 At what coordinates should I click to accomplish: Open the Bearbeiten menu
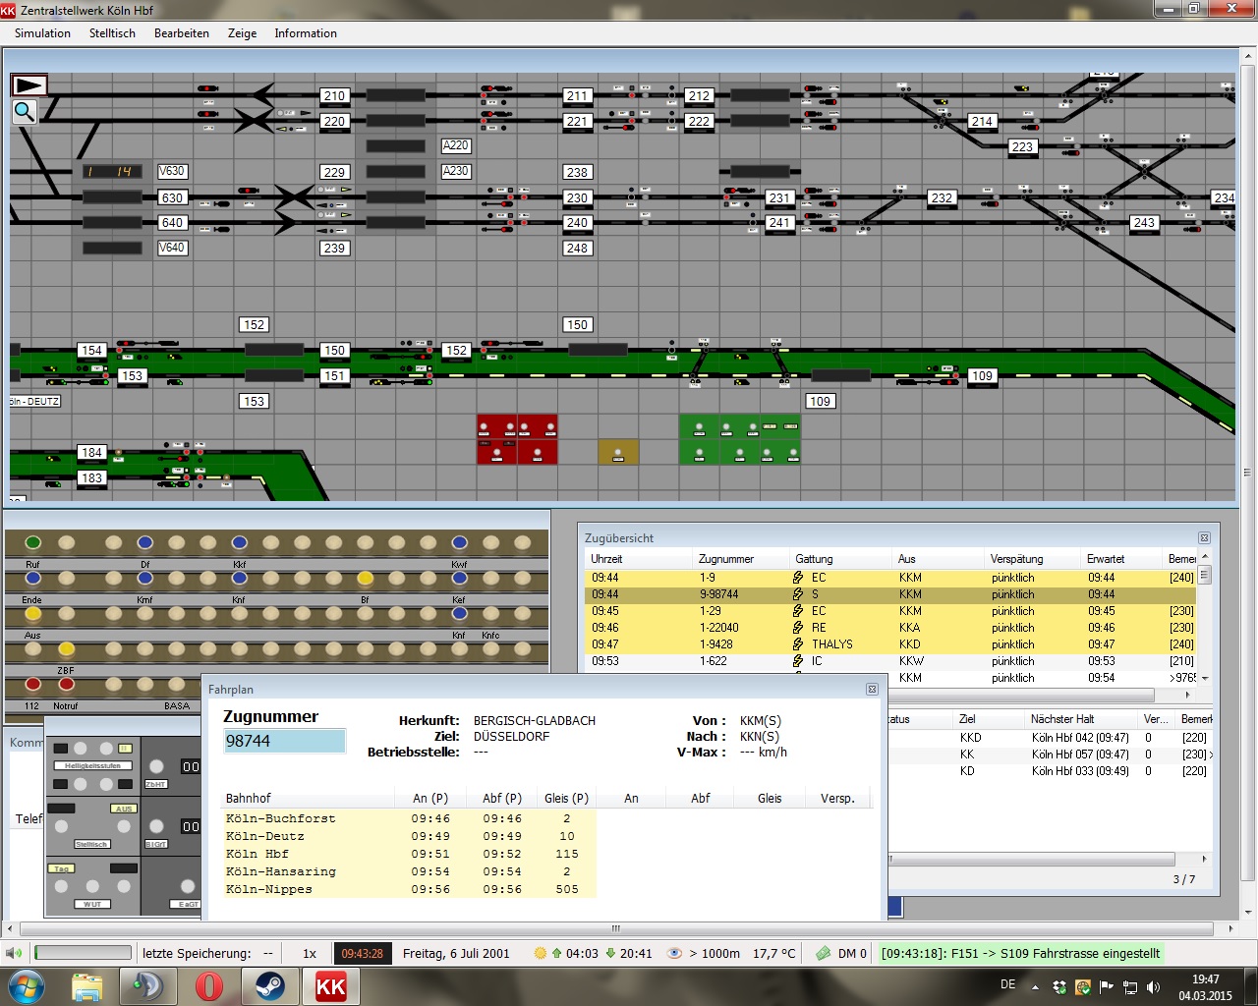pos(181,33)
